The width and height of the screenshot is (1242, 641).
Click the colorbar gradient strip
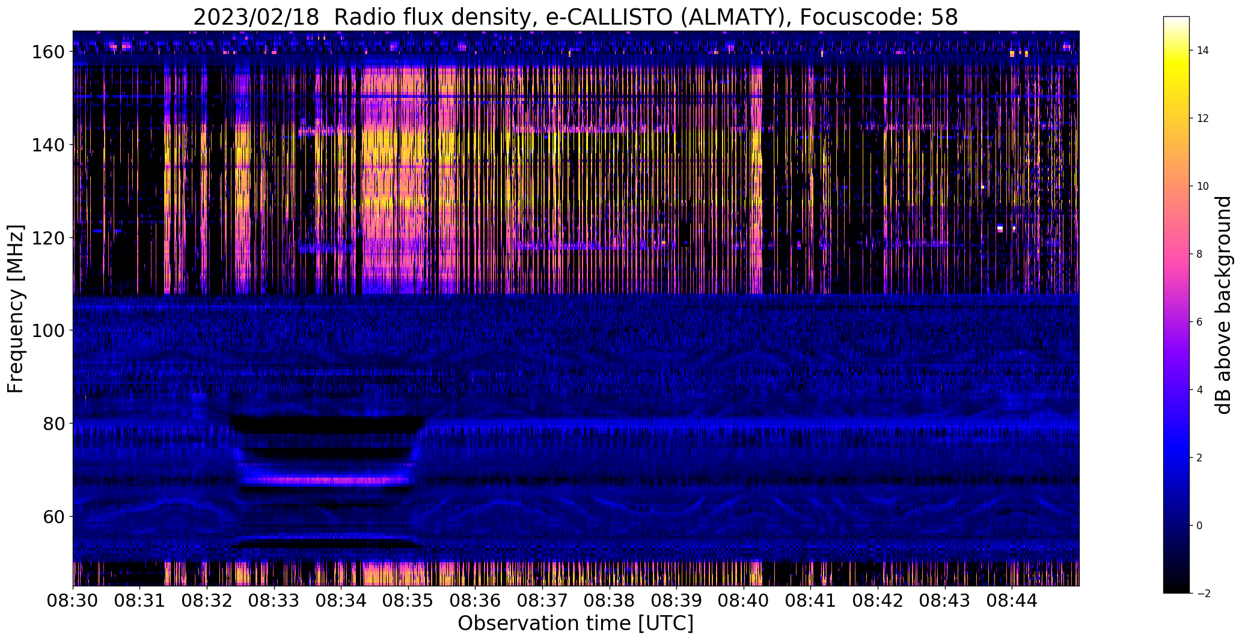point(1176,305)
